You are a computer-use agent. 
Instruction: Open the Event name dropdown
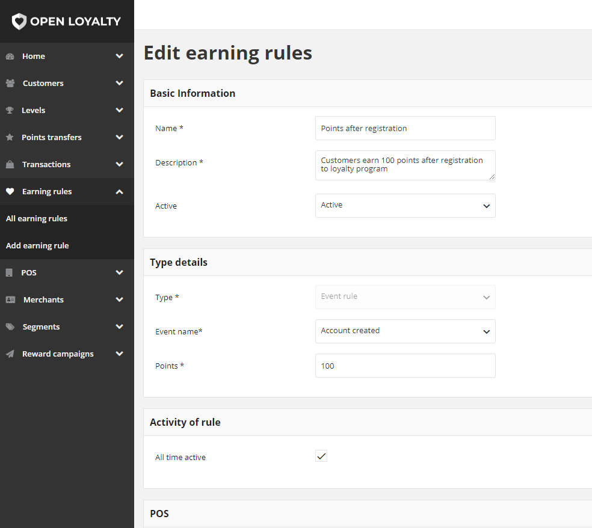pyautogui.click(x=405, y=331)
